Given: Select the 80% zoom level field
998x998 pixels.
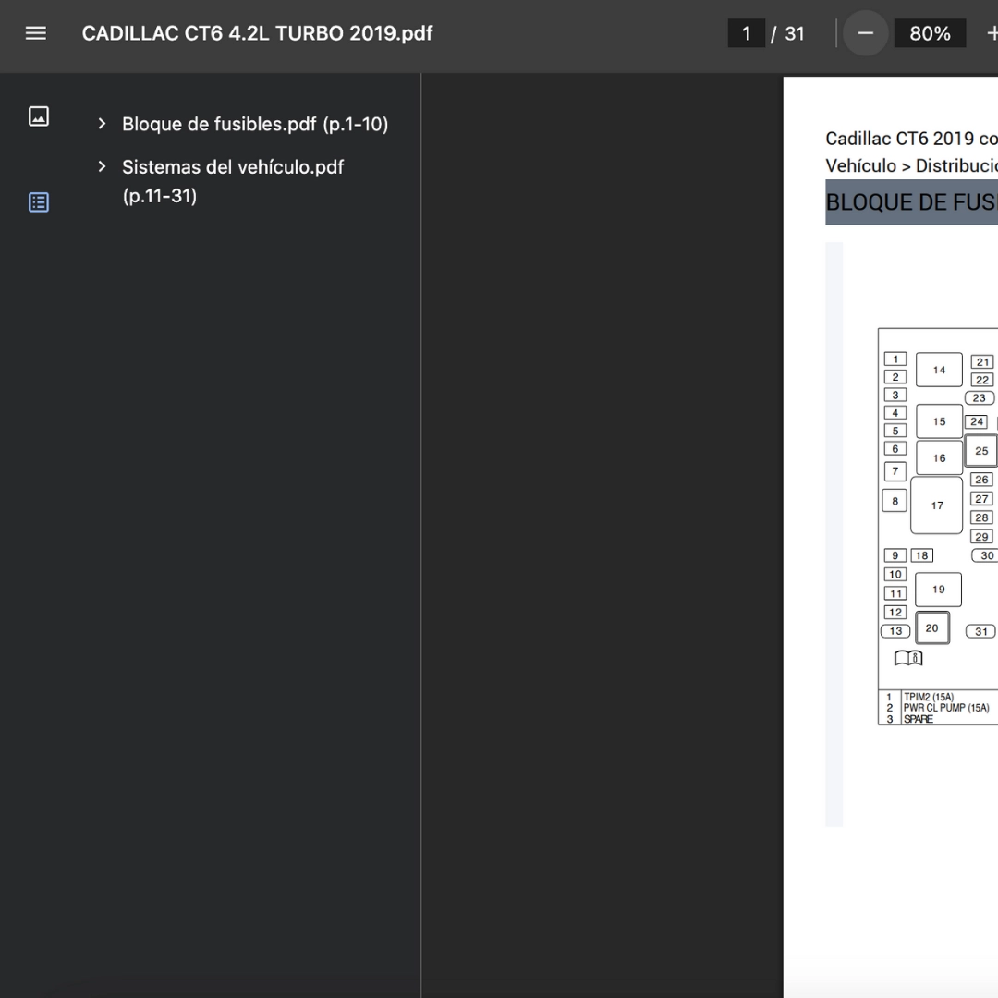Looking at the screenshot, I should [x=930, y=33].
